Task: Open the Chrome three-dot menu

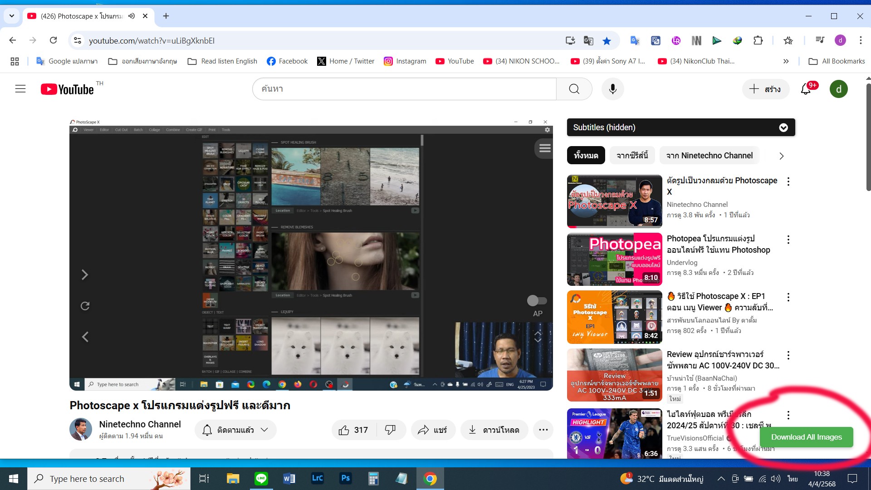Action: 861,40
